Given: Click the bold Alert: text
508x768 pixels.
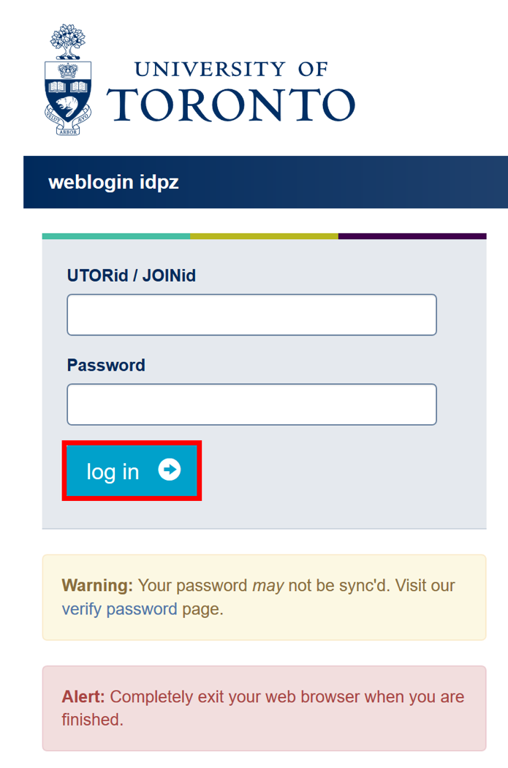Looking at the screenshot, I should pos(83,696).
